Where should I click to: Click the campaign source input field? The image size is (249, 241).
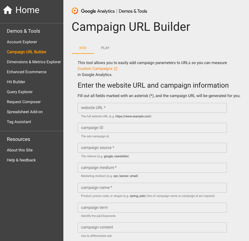pos(152,148)
